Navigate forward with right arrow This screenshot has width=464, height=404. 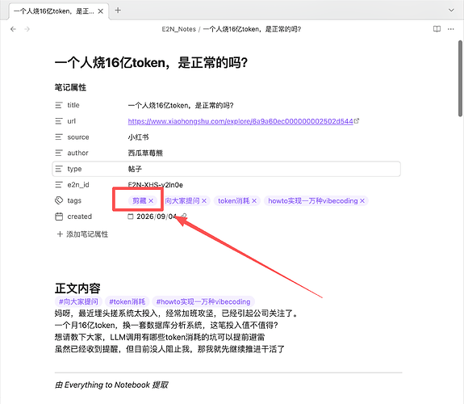(27, 29)
